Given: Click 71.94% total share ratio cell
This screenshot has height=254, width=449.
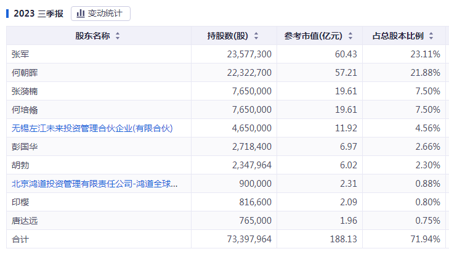Looking at the screenshot, I should pos(425,239).
